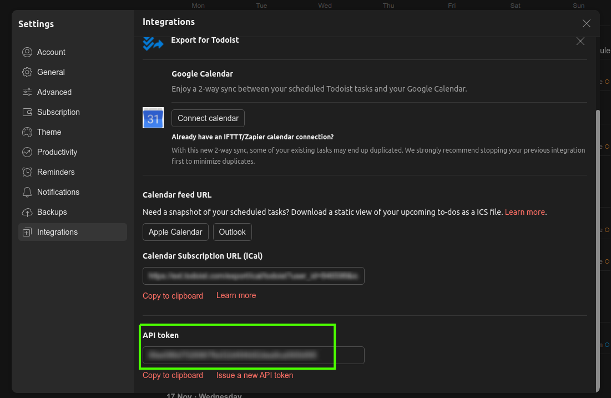Click "Already have an IFTTT/Zapier calendar connection?" text
The height and width of the screenshot is (398, 611).
253,137
